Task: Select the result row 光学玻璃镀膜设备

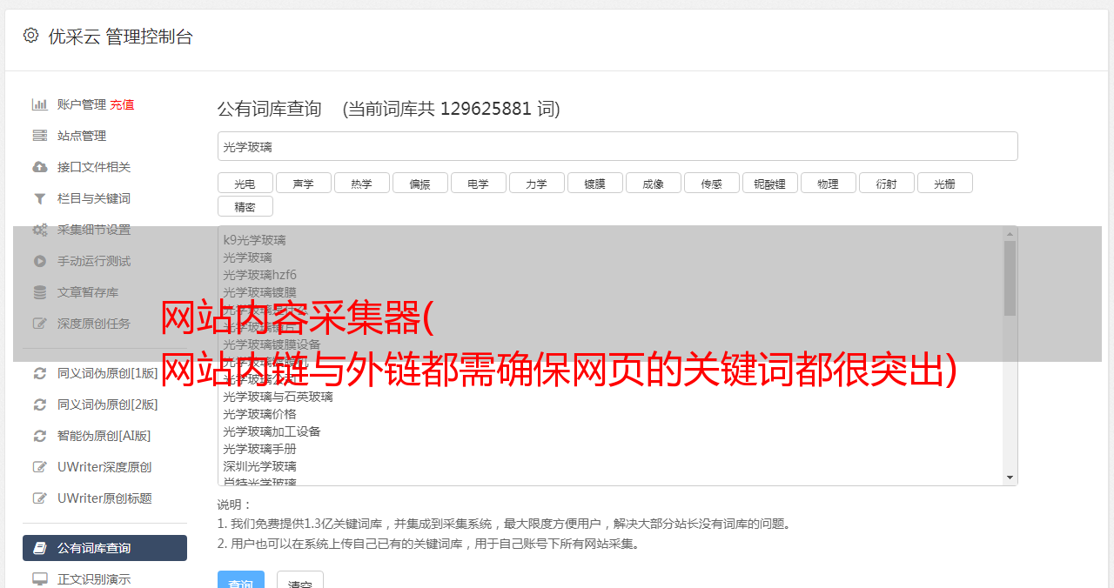Action: tap(272, 344)
